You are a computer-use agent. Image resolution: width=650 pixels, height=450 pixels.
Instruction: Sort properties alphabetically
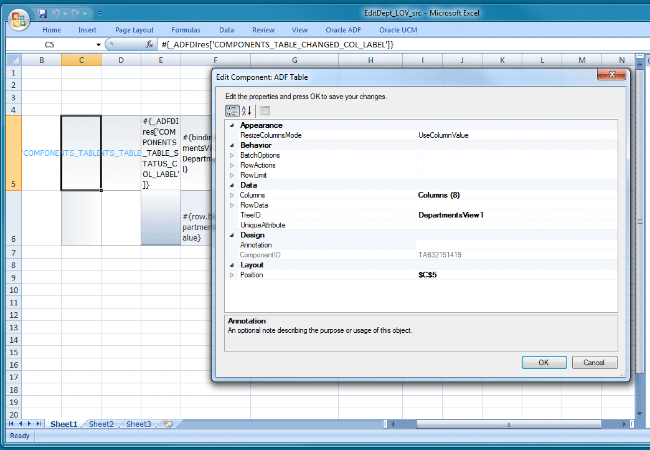pos(246,111)
